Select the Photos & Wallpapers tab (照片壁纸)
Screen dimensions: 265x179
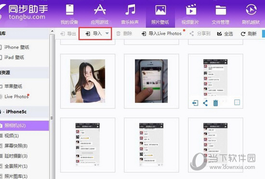point(160,14)
